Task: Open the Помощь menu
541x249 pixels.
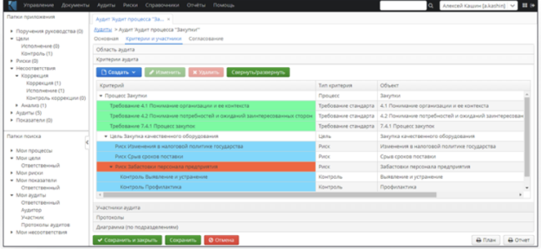Action: click(x=223, y=5)
